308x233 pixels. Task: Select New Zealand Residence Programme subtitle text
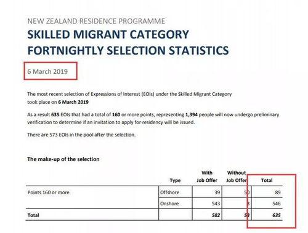[96, 21]
